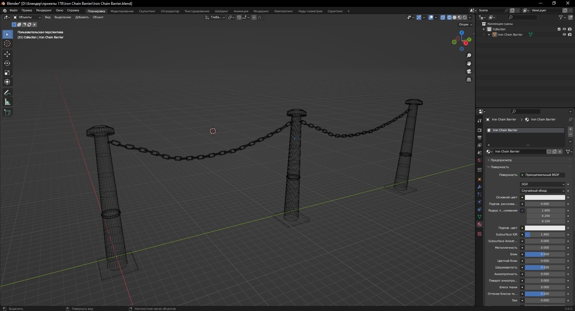
Task: Expand Iron Chain Barrier object in outliner
Action: [489, 34]
